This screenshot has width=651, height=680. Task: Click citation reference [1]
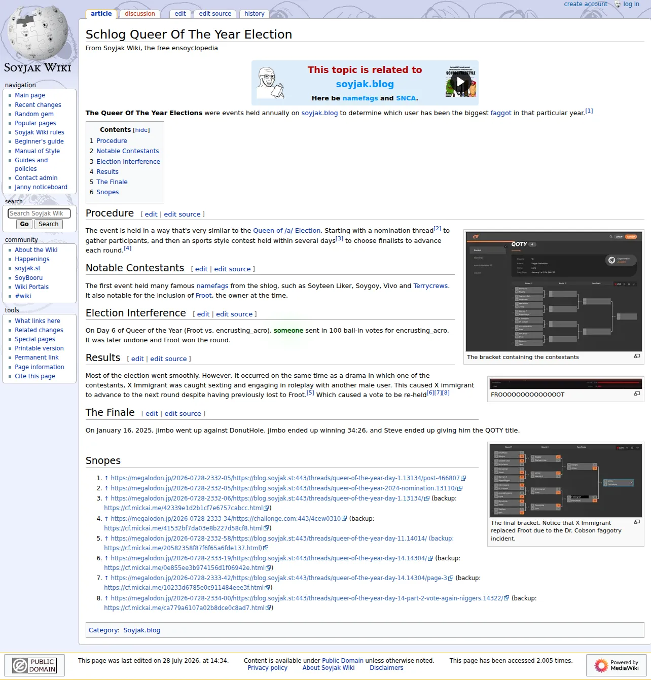[589, 111]
